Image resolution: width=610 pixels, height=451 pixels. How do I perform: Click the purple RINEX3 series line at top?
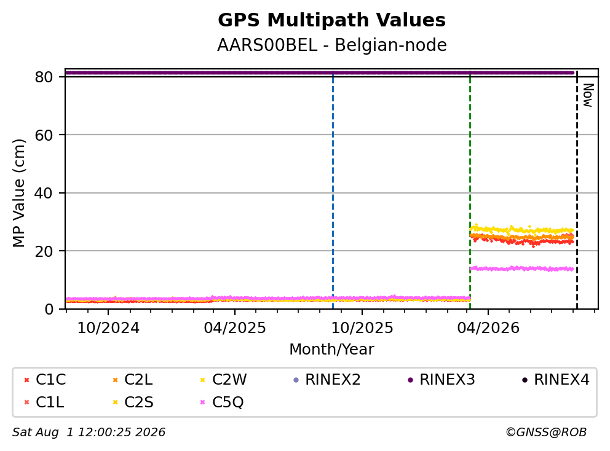319,73
